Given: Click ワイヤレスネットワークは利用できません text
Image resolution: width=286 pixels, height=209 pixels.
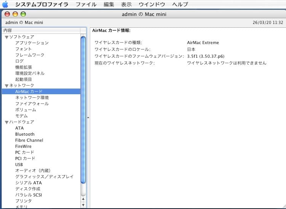Looking at the screenshot, I should (227, 63).
